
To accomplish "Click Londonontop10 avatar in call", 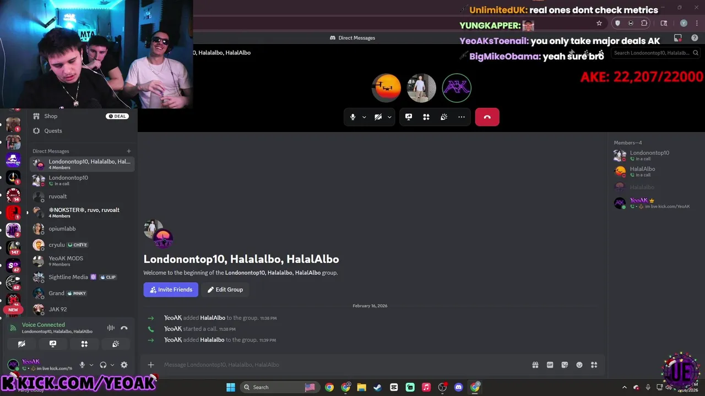I will pos(421,88).
